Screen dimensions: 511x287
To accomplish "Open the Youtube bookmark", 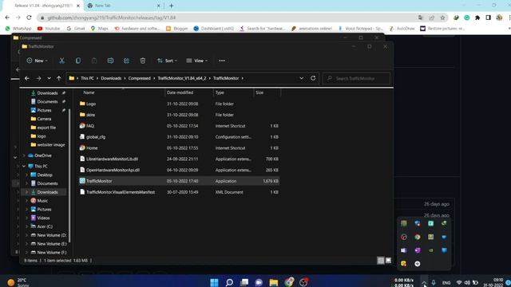I will pos(49,29).
